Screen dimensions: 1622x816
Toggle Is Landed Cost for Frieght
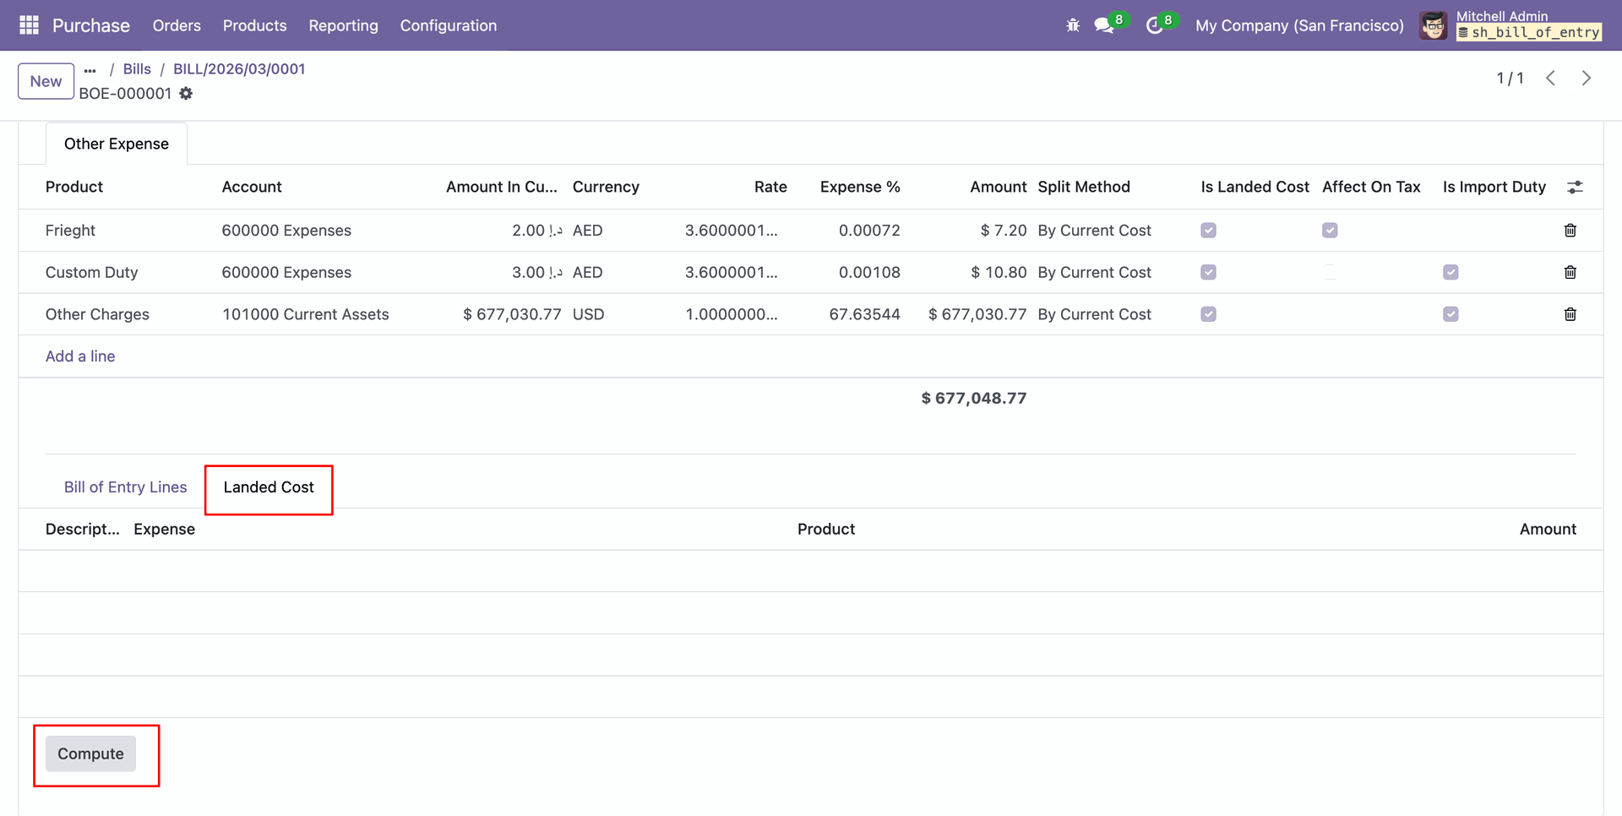[x=1208, y=231]
